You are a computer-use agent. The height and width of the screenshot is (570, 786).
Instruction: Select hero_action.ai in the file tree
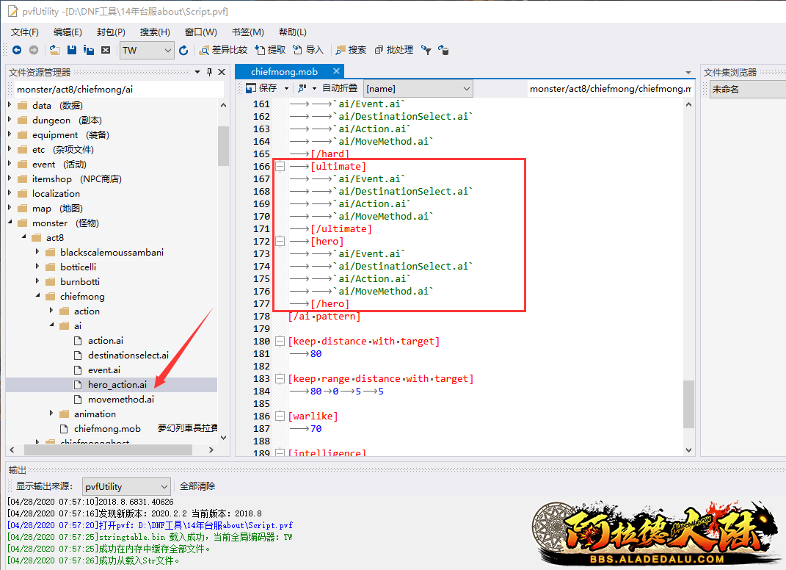[117, 385]
